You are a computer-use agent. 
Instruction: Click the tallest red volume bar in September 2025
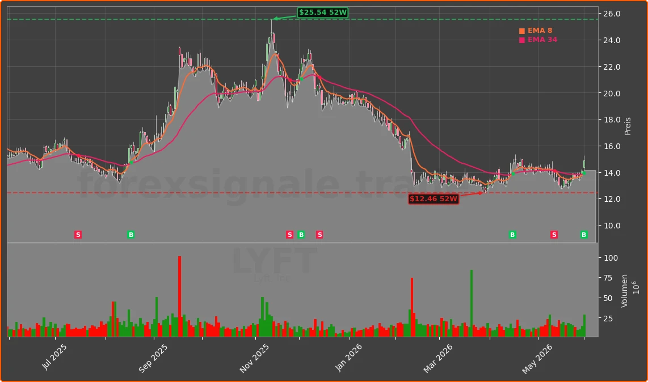(x=179, y=296)
